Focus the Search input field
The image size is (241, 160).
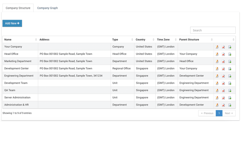(x=212, y=30)
